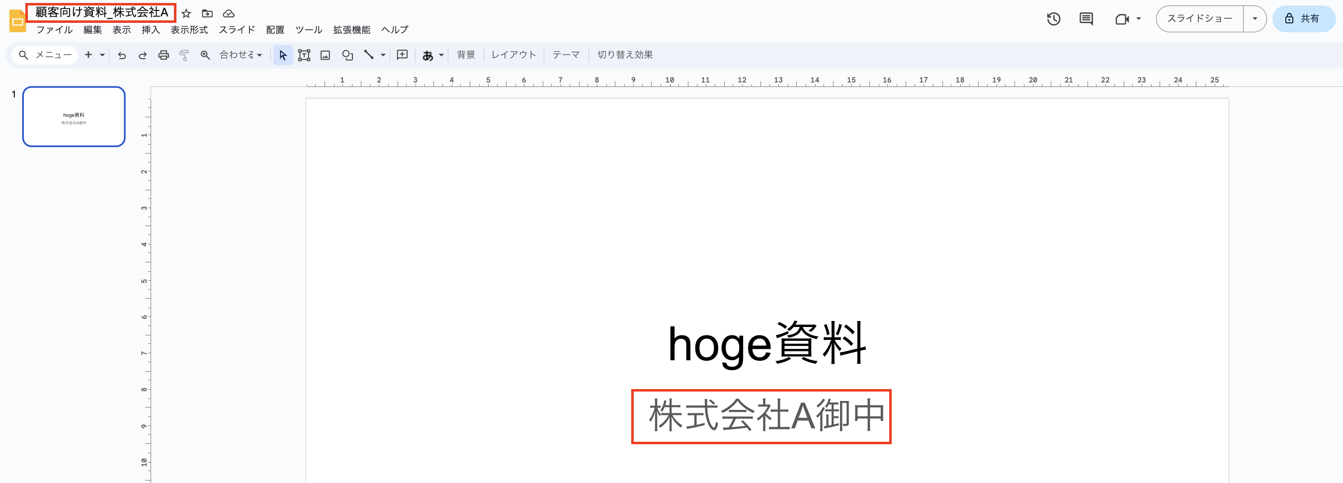Open all comments via the speech bubble icon
This screenshot has width=1343, height=483.
point(1086,19)
